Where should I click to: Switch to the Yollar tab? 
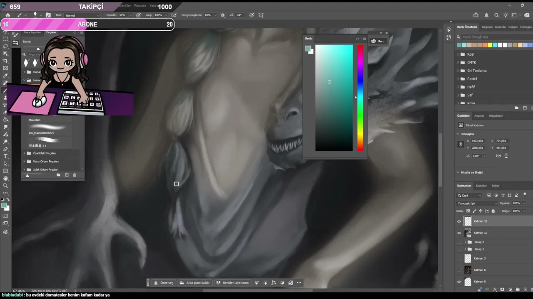(496, 186)
